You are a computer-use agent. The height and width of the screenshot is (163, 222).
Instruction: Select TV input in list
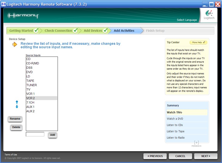coord(42,90)
